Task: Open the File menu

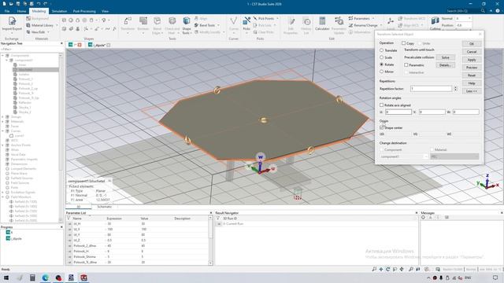Action: click(x=7, y=11)
